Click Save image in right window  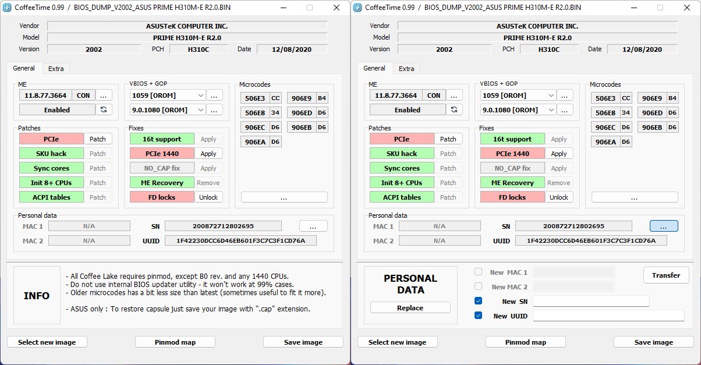point(654,342)
